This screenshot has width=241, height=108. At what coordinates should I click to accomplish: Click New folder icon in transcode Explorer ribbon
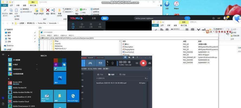click(59, 12)
